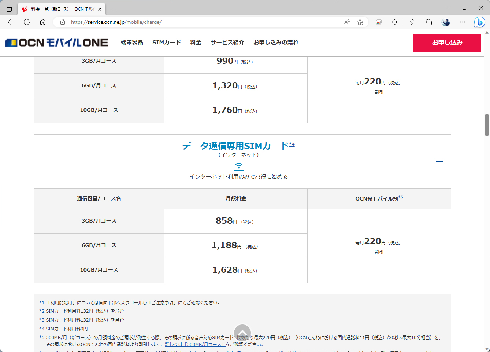Click the データ通信専用SIMカード heading
The height and width of the screenshot is (352, 490).
[x=235, y=146]
